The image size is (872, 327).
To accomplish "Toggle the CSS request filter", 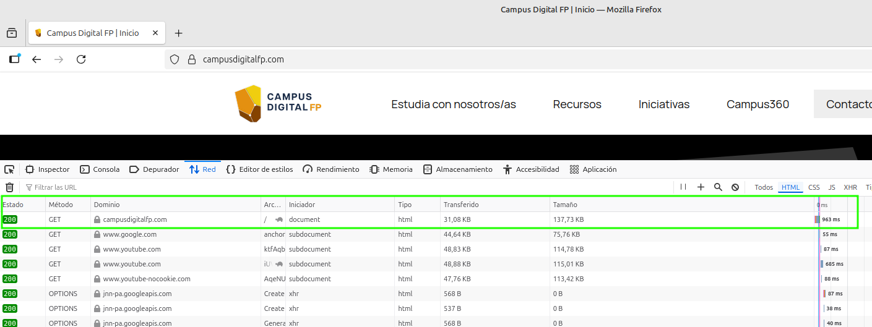I will (814, 187).
